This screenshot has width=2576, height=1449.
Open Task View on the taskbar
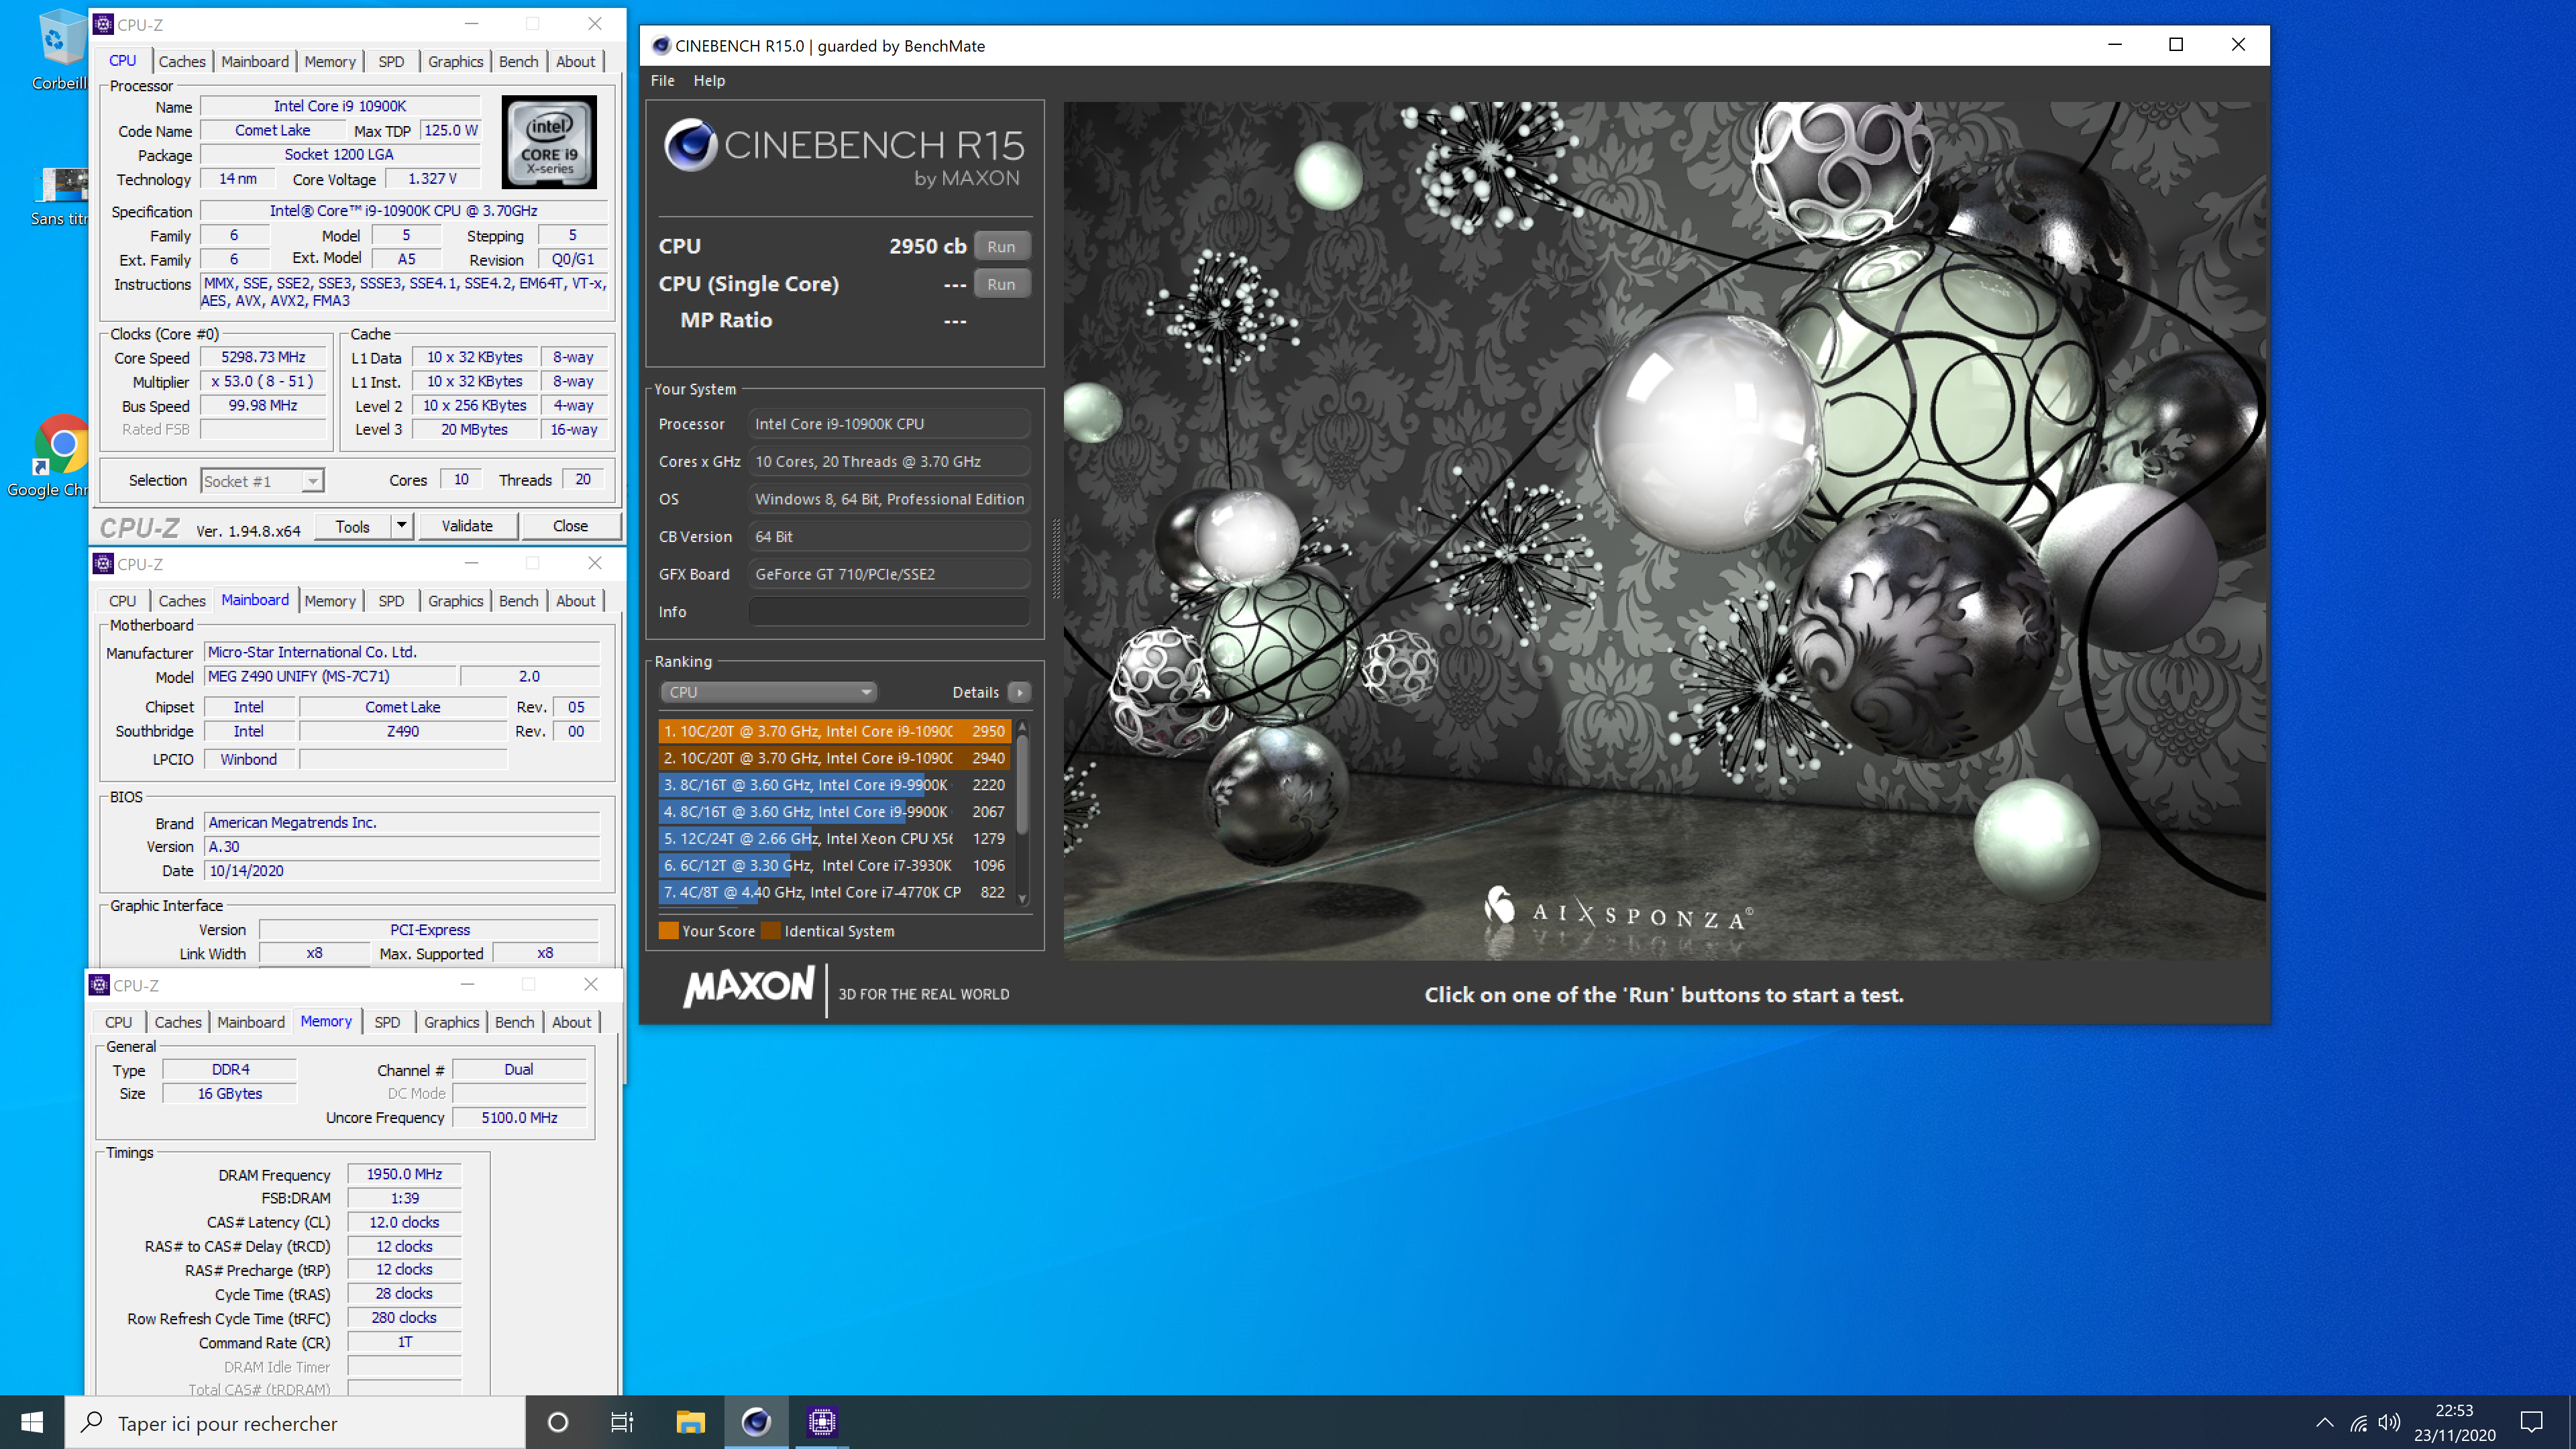point(622,1422)
